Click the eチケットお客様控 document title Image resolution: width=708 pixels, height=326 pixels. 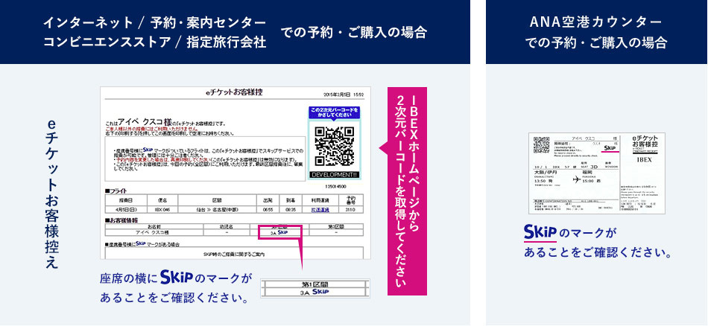point(233,92)
